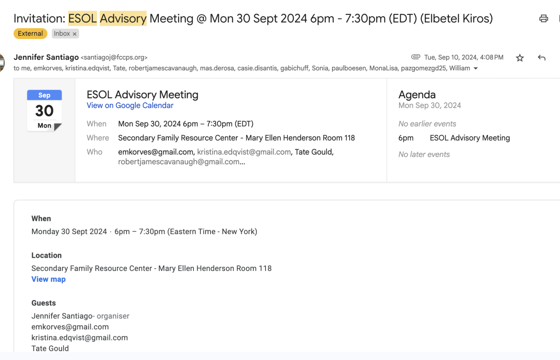Click sender name Jennifer Santiago
This screenshot has width=560, height=360.
tap(46, 57)
